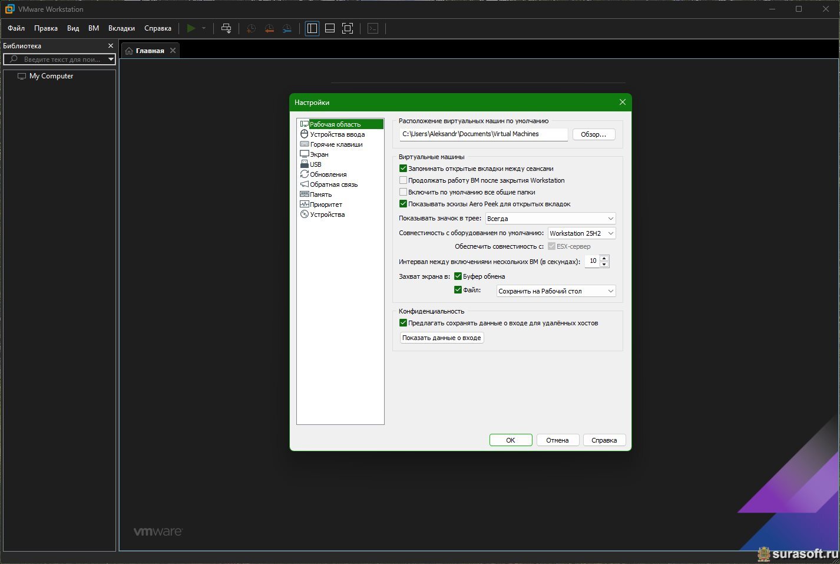Open the Сохранить на Рабочий стол dropdown
The width and height of the screenshot is (840, 564).
click(555, 291)
